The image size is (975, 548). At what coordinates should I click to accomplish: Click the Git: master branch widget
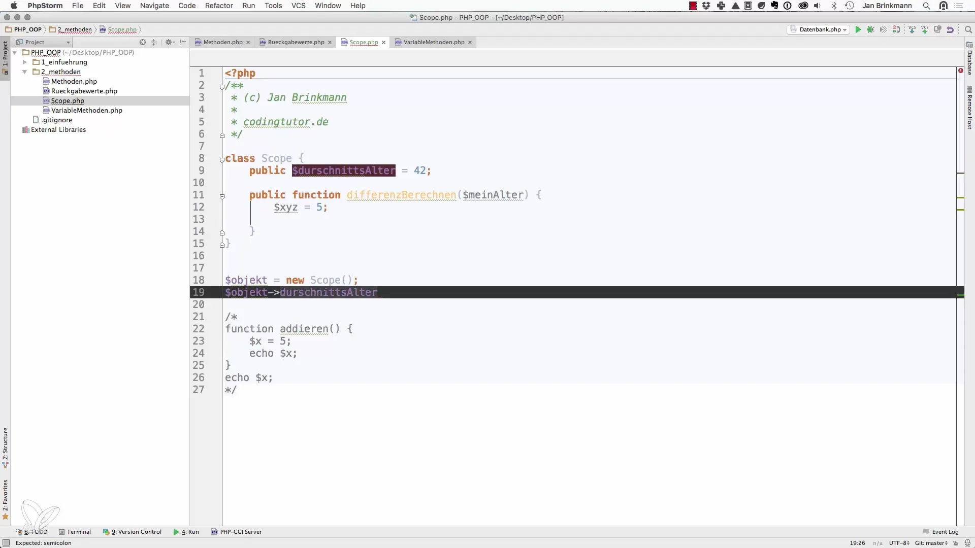tap(931, 543)
